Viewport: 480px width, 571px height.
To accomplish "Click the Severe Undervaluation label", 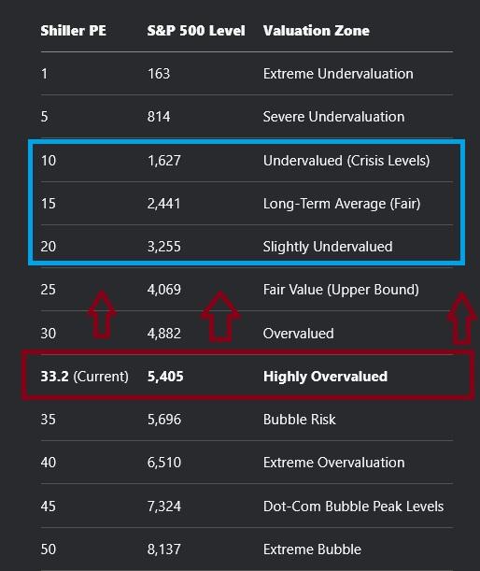I will [333, 117].
